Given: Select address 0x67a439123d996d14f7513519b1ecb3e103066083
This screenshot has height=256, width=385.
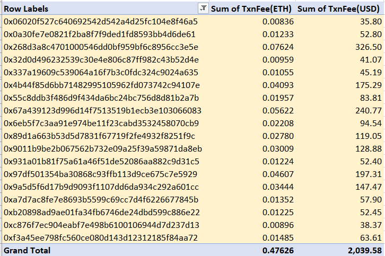Looking at the screenshot, I should click(102, 110).
